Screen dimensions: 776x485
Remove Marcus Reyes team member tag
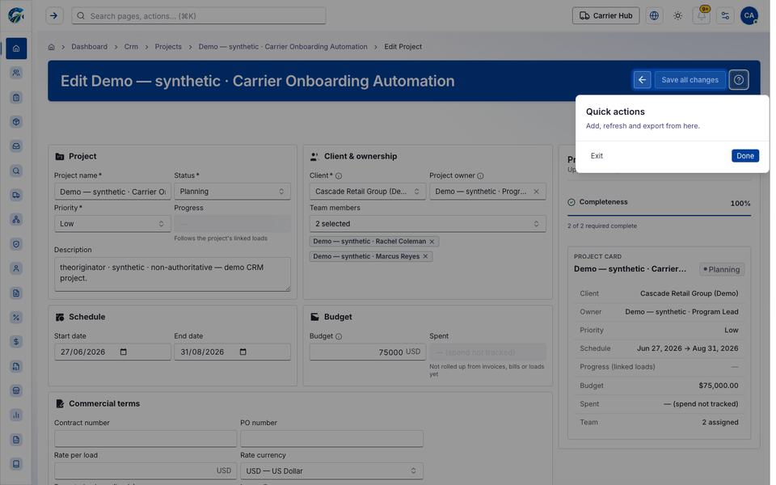pos(425,256)
